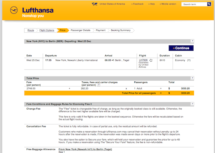Select Passenger Details step
Screen dimensions: 215x153
[x=81, y=30]
